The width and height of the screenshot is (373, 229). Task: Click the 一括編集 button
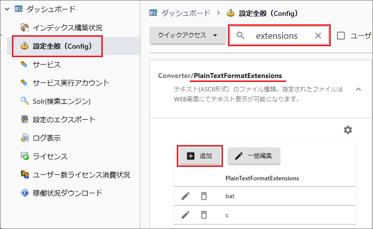(254, 156)
